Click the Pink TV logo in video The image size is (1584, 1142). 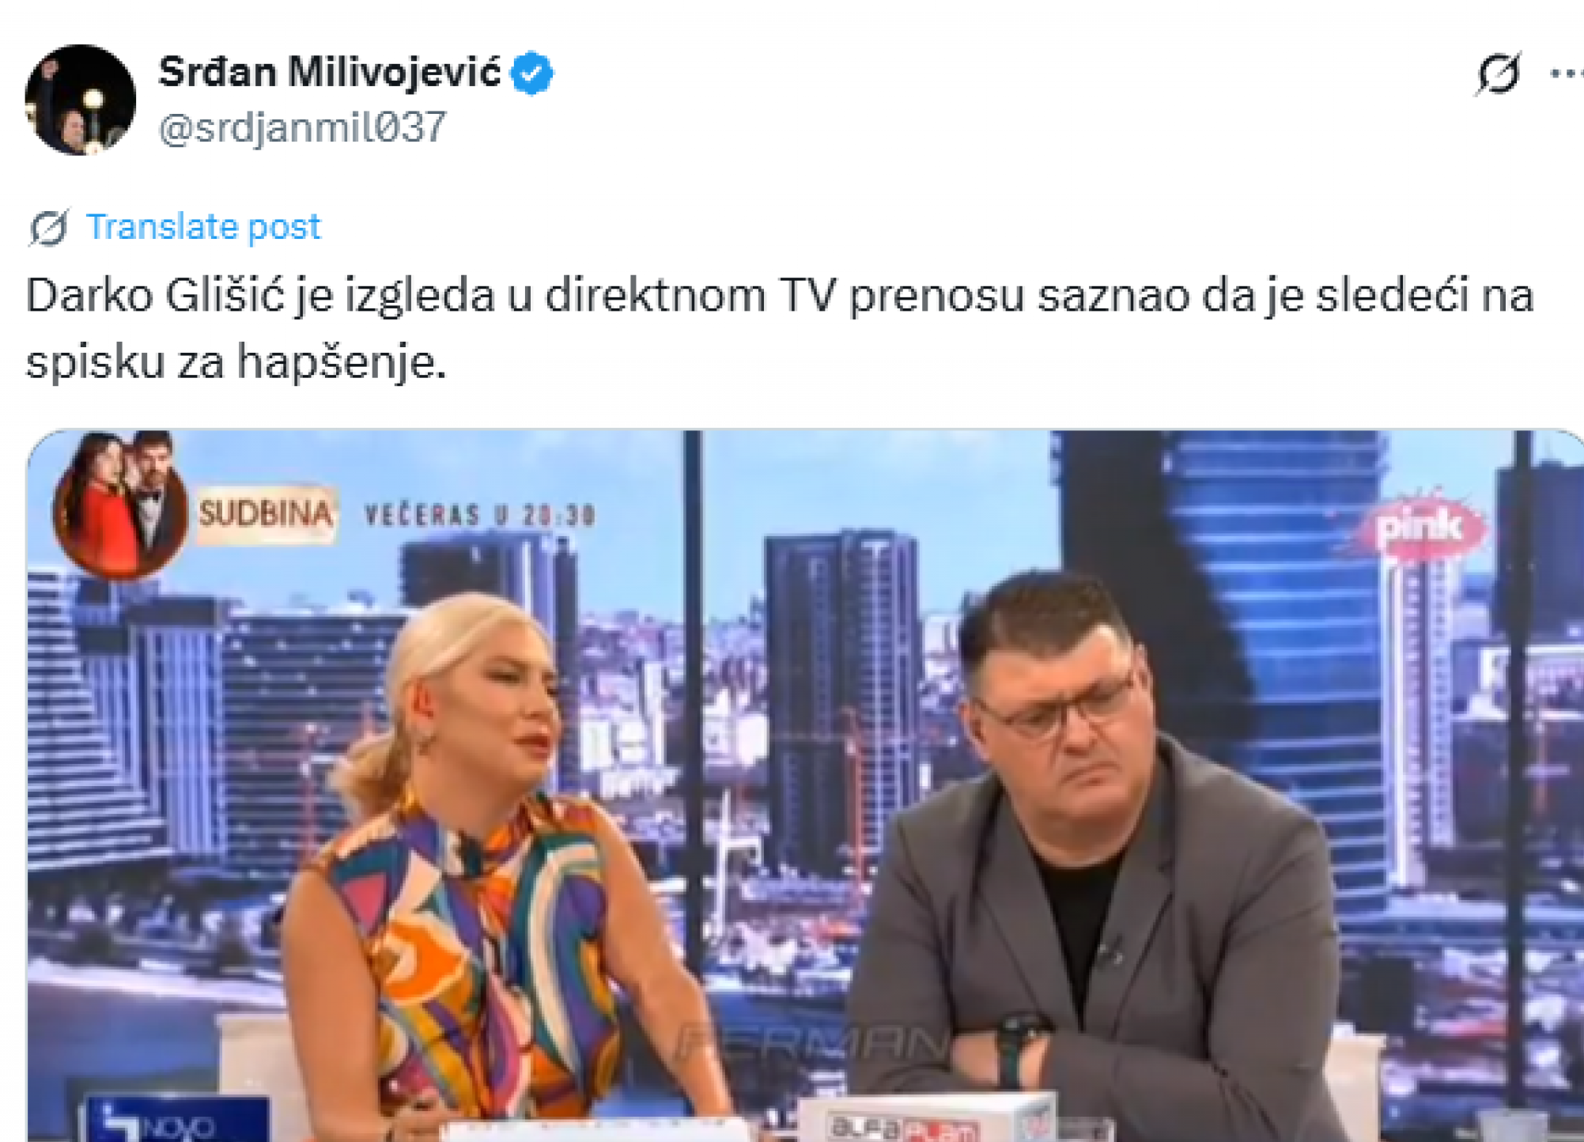coord(1420,528)
